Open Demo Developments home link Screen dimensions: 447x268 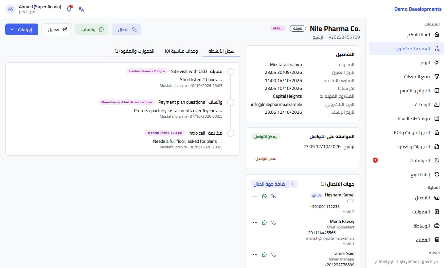pos(418,9)
